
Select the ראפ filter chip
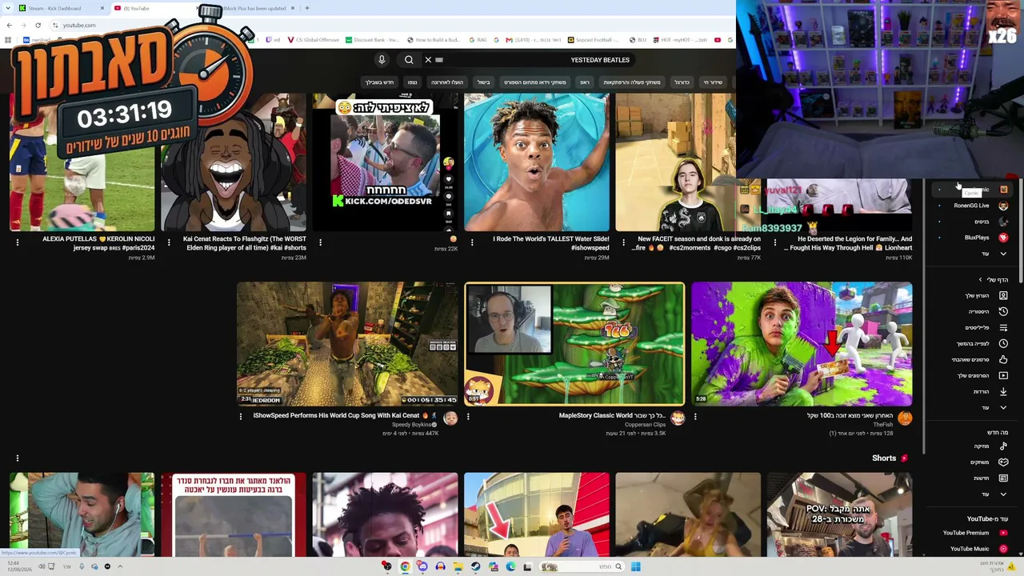point(585,82)
